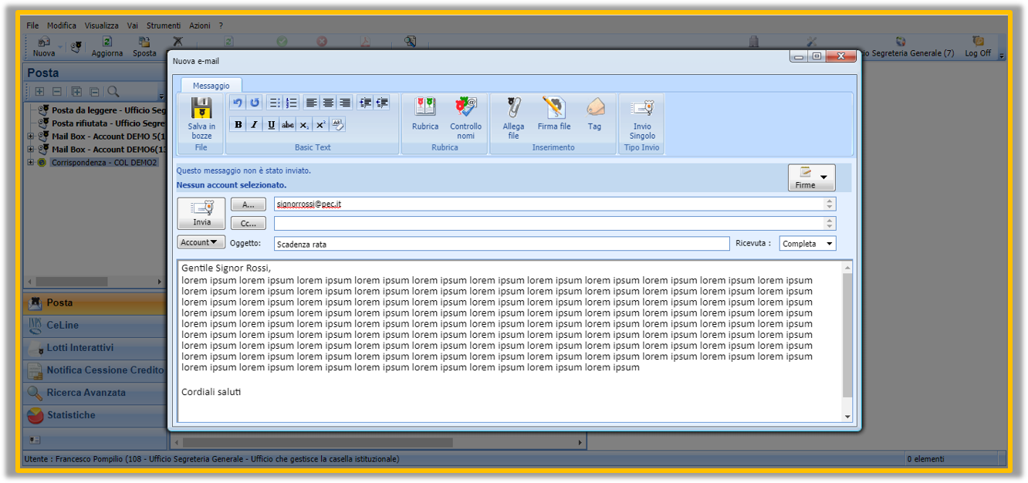Open the Lotti Interattivi navigation section
This screenshot has width=1028, height=483.
95,348
